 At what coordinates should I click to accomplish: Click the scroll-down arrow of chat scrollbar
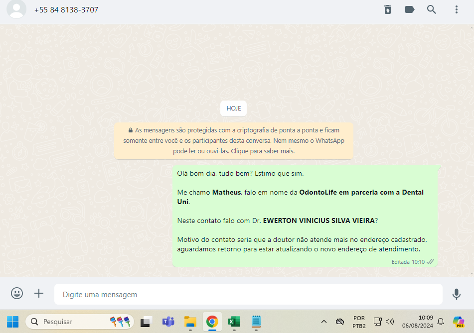coord(472,274)
